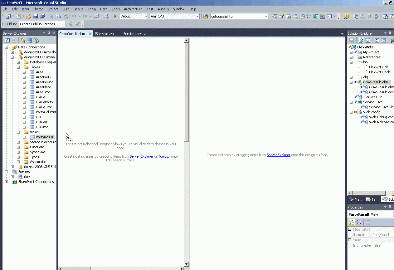
Task: Click the Add New Item toolbar icon
Action: pos(18,16)
